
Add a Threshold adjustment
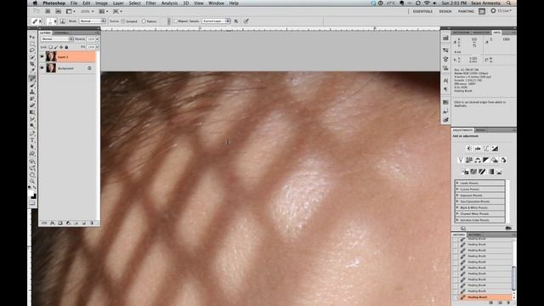click(482, 172)
